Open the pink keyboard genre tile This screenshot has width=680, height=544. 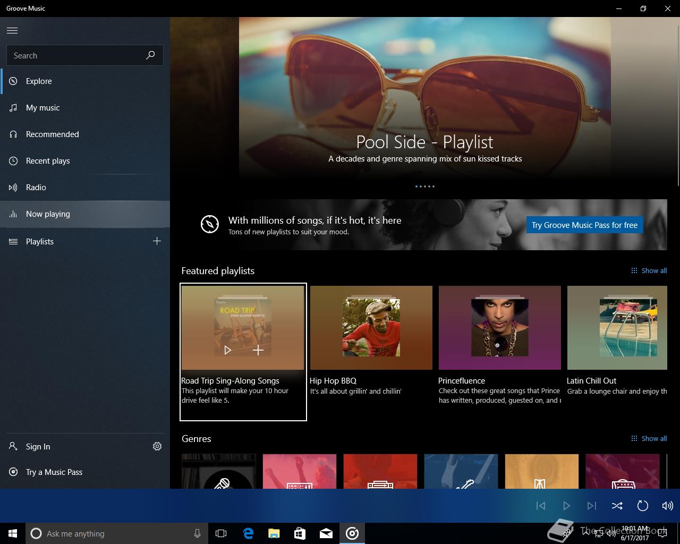[300, 471]
